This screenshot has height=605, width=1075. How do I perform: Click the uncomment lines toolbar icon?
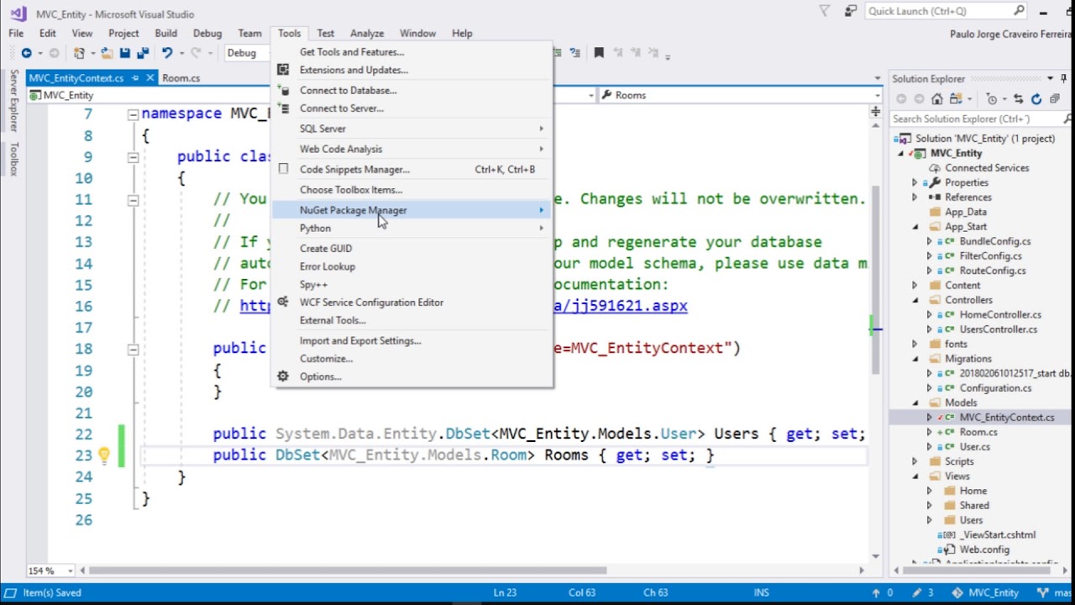[x=575, y=53]
